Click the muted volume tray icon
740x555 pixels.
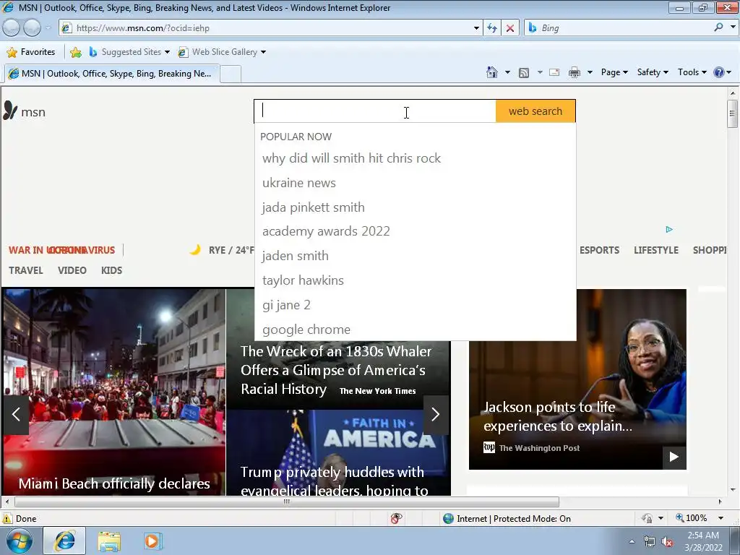click(x=667, y=542)
